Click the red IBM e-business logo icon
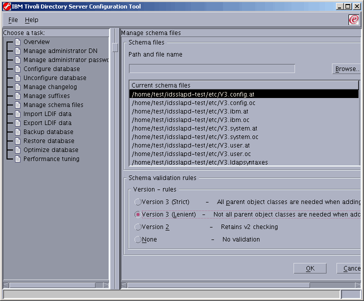 coord(353,20)
